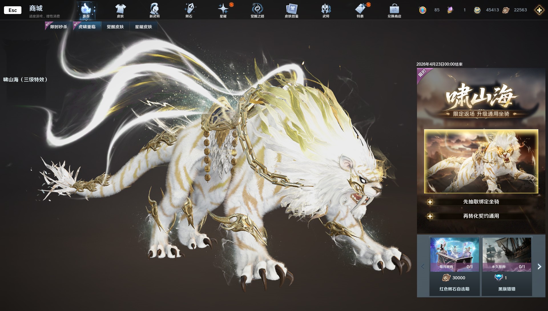Open the 新武将 helmet icon

(x=154, y=11)
